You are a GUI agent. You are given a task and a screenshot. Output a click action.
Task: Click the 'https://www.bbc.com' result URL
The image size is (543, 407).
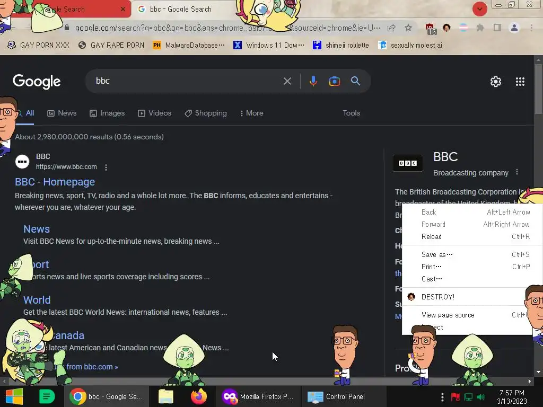[x=66, y=167]
